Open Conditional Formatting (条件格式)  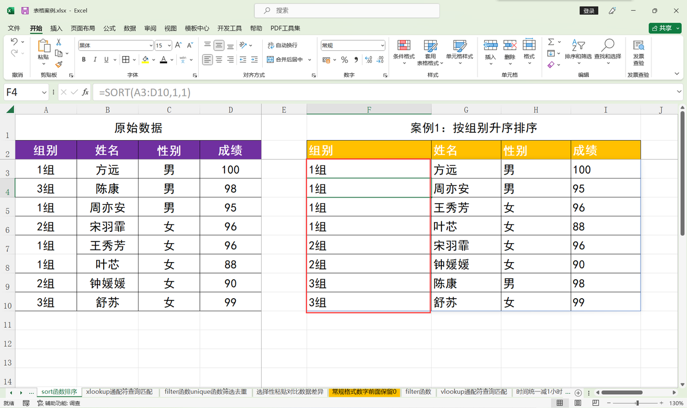tap(404, 53)
